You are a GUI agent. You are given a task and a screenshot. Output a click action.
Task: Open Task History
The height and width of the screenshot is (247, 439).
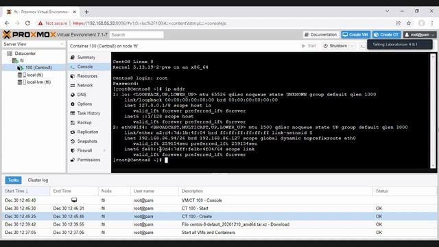coord(88,113)
